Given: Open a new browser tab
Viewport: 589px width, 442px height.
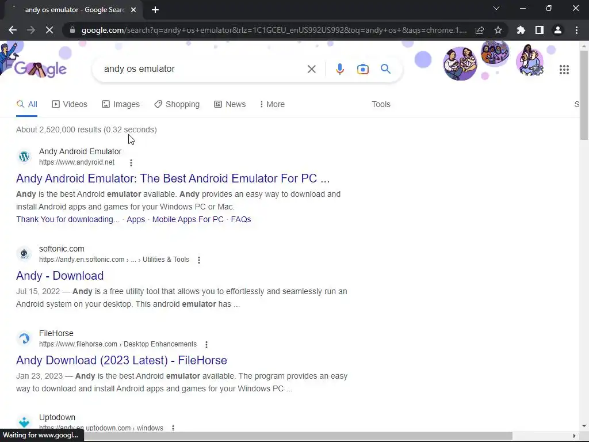Looking at the screenshot, I should click(x=155, y=10).
